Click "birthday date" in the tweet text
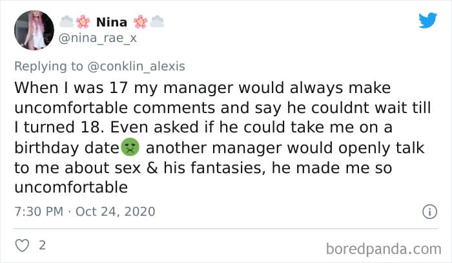The image size is (452, 263). (x=67, y=147)
